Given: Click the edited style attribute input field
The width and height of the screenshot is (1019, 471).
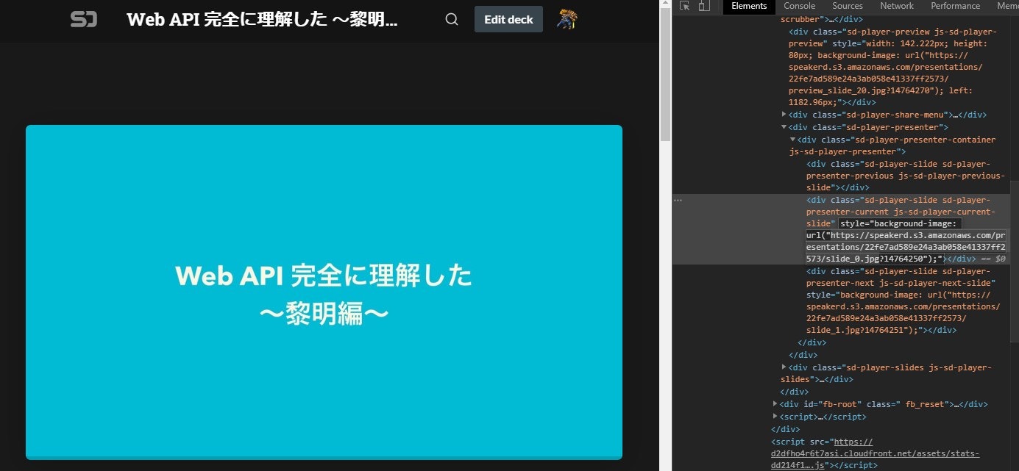Looking at the screenshot, I should [x=906, y=241].
